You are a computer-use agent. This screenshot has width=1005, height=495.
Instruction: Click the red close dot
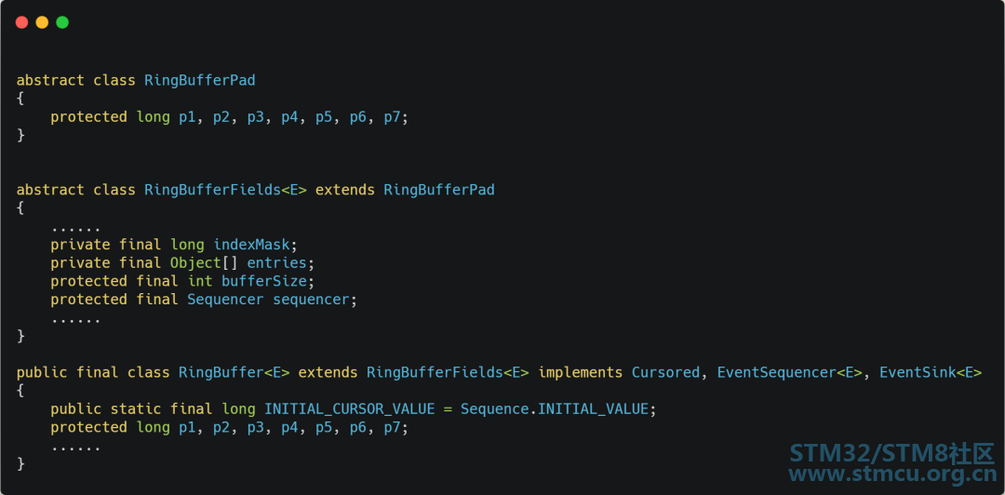pyautogui.click(x=21, y=22)
